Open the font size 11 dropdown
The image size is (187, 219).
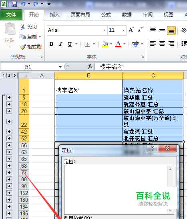(x=123, y=30)
